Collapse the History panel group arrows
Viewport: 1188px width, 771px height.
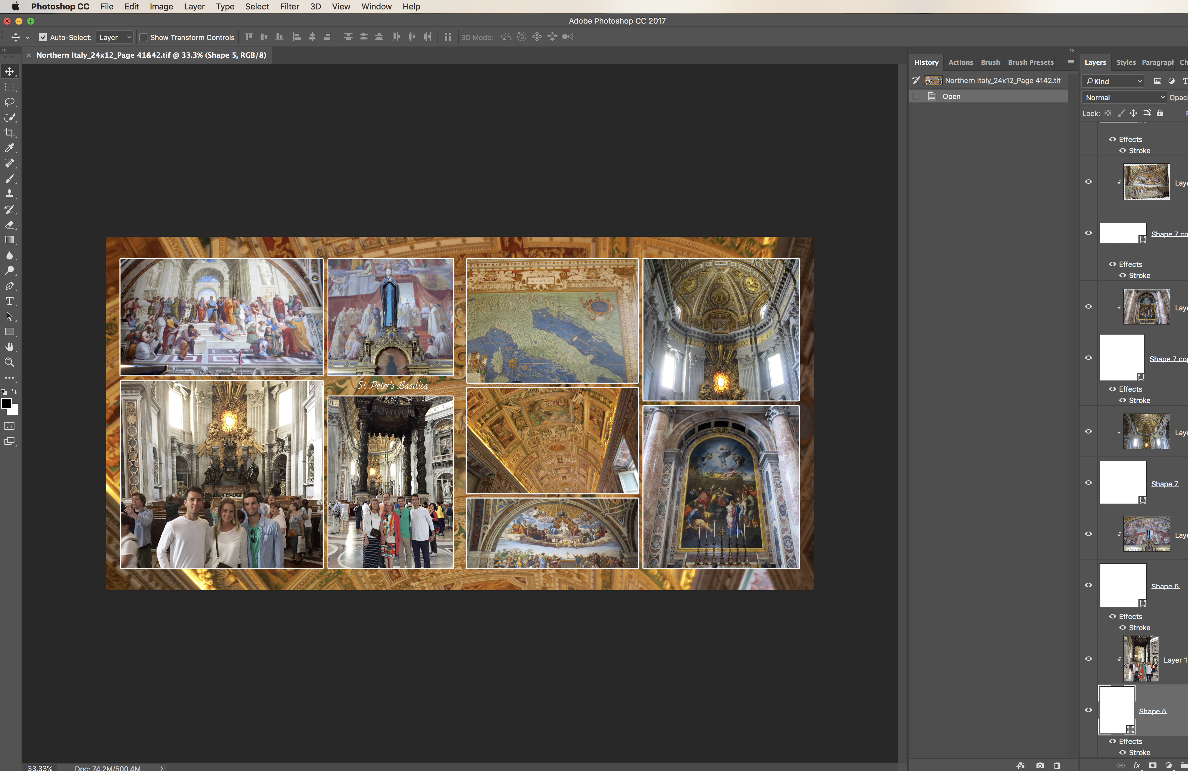pos(1071,50)
